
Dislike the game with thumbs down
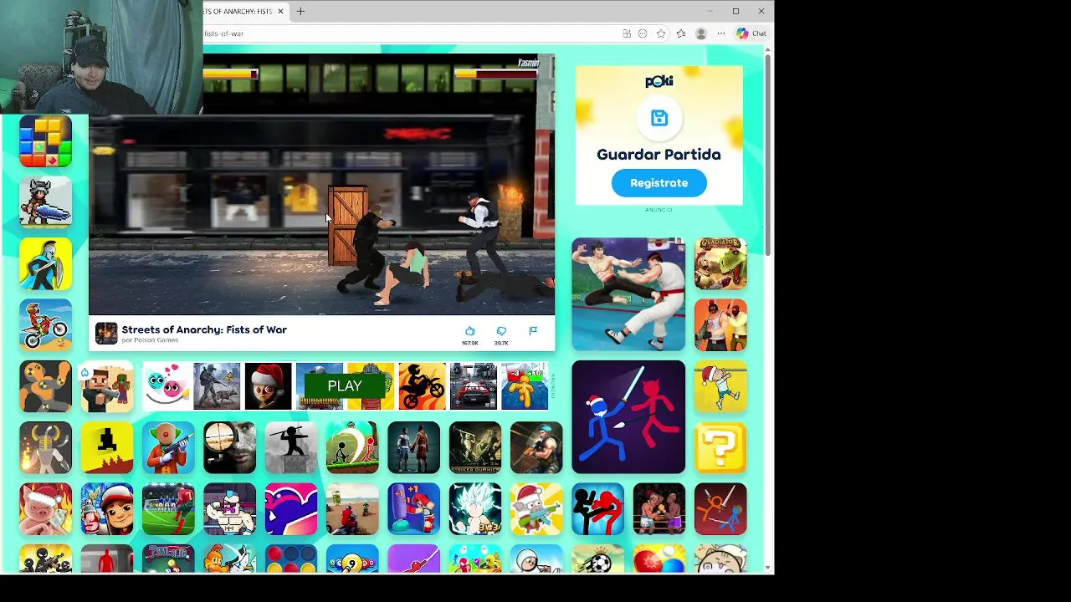coord(501,331)
